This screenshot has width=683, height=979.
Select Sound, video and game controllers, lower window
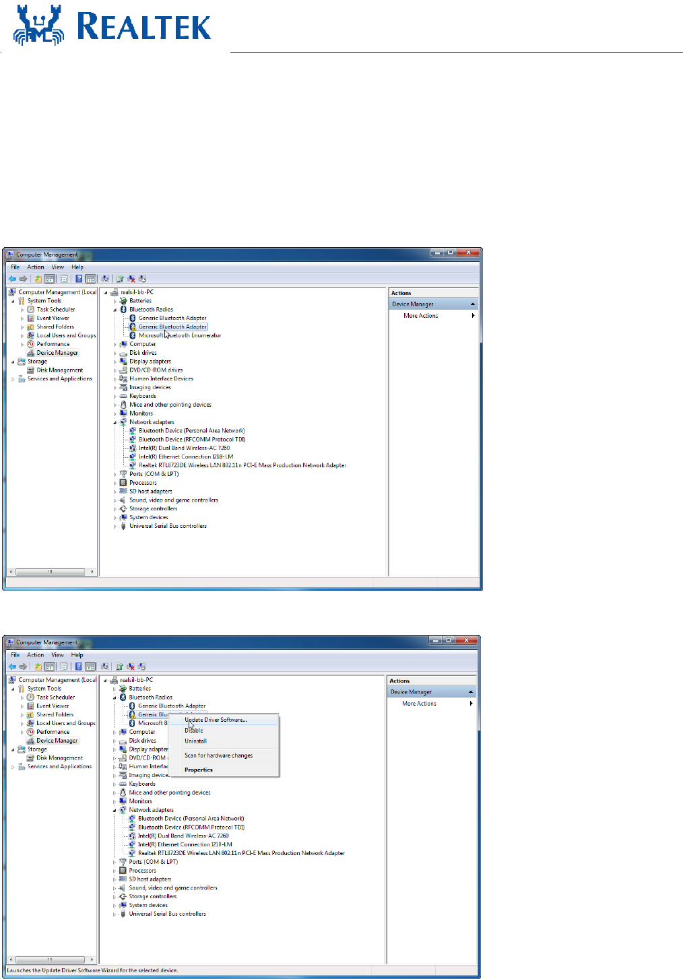click(x=173, y=888)
